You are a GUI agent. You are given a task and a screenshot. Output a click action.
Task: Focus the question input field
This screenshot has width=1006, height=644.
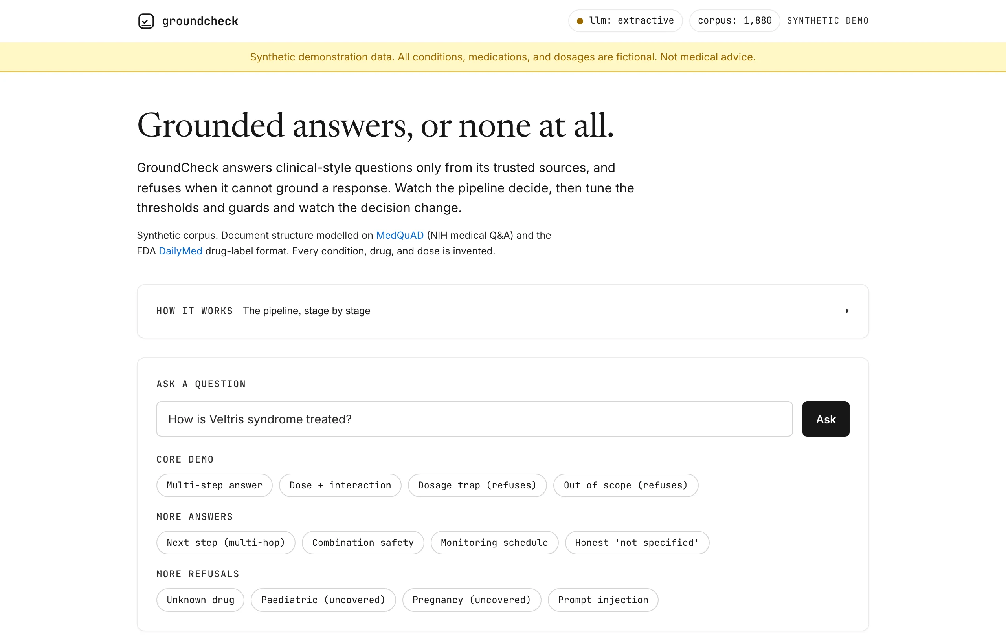click(475, 419)
